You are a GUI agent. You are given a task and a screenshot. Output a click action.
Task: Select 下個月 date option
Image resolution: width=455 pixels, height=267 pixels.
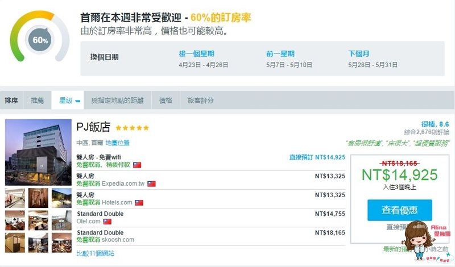[358, 53]
